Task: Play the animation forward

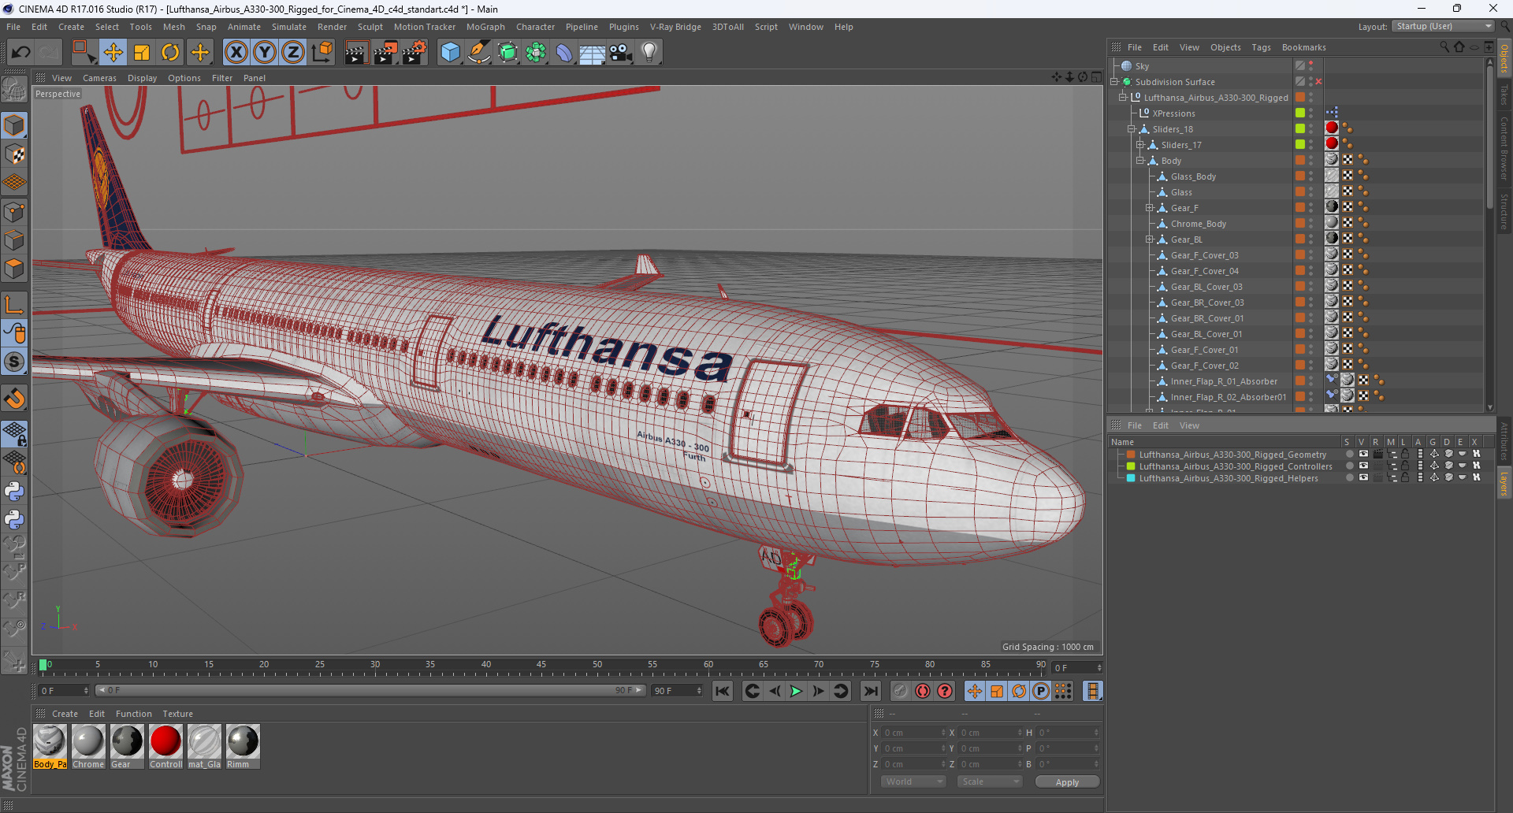Action: [x=796, y=691]
